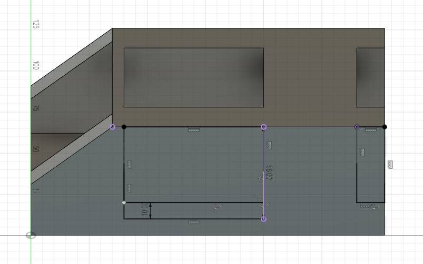Select the purple projected point at the body's inner left corner

point(113,127)
